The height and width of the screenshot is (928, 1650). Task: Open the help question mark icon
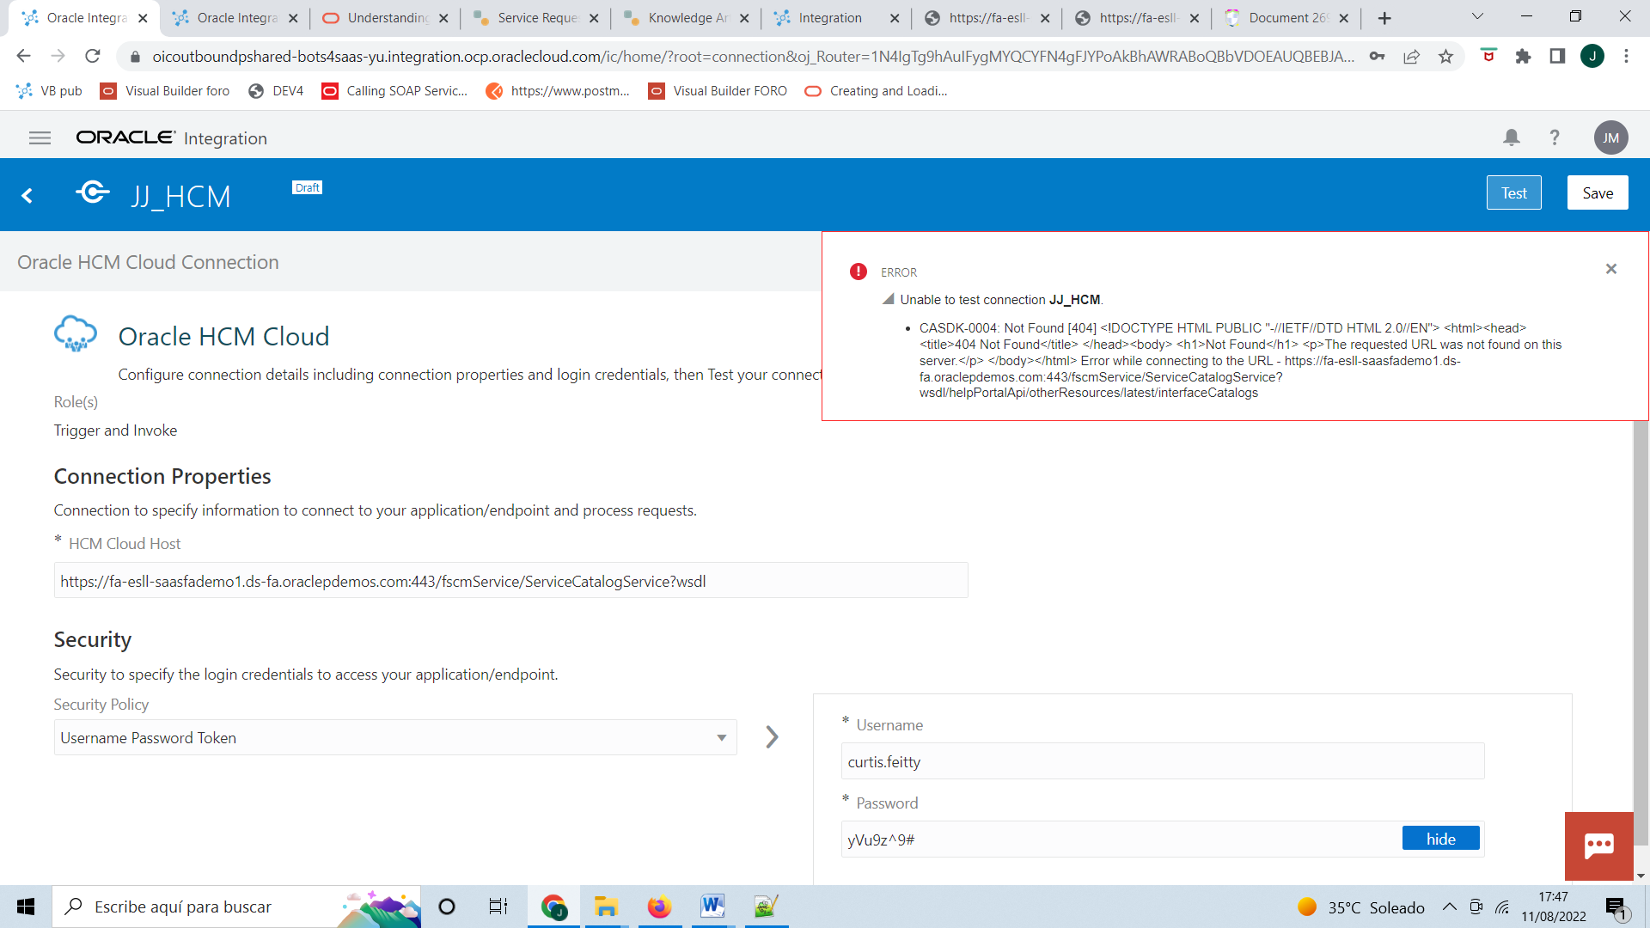1554,137
